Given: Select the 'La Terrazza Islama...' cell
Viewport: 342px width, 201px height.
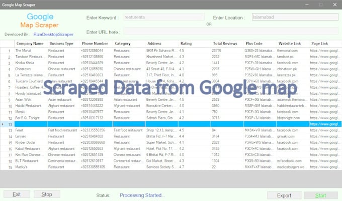Looking at the screenshot, I should (31, 75).
